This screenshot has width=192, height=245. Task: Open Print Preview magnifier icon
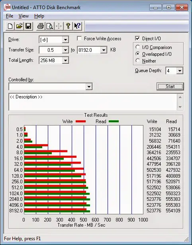point(50,26)
